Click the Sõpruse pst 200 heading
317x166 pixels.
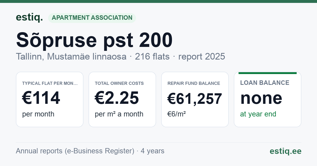94,40
